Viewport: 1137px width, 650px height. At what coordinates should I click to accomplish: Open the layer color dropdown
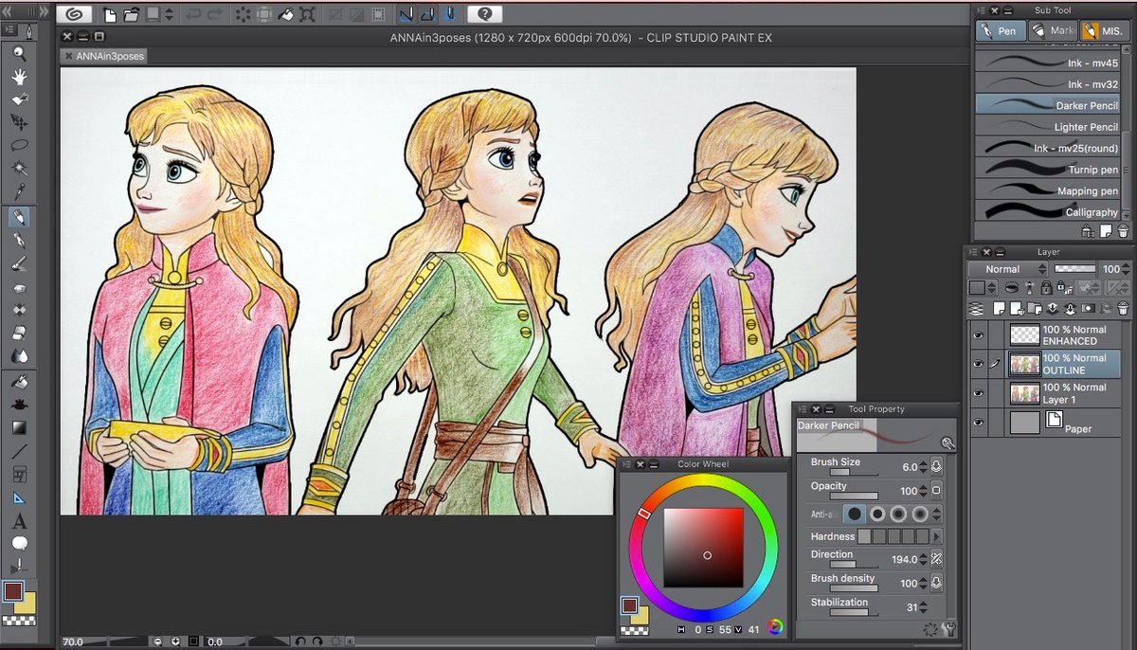point(982,288)
